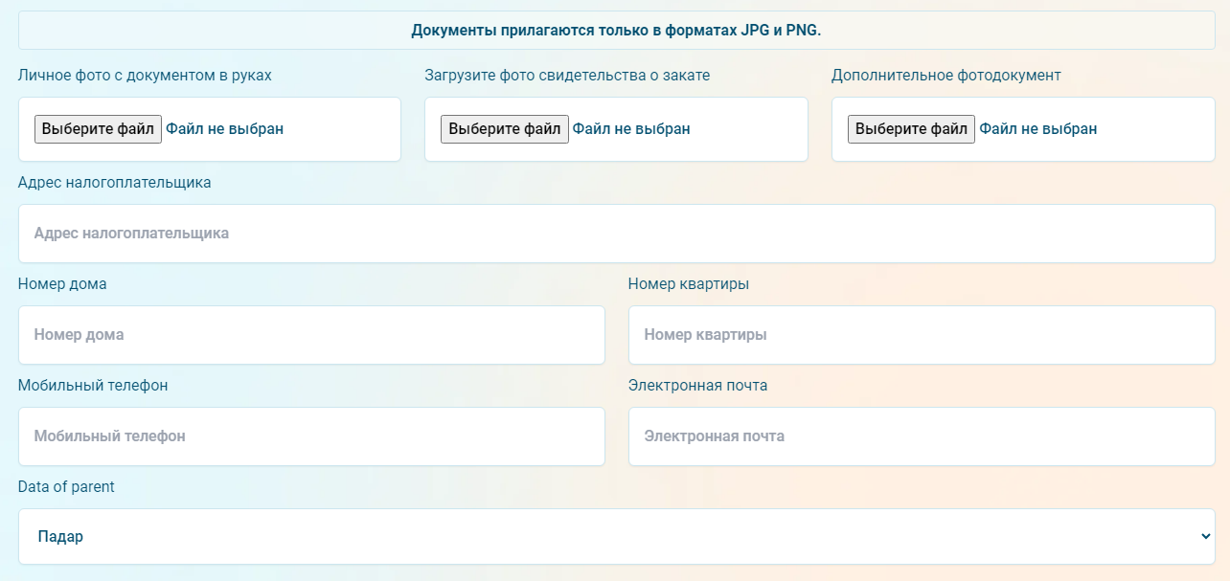Image resolution: width=1230 pixels, height=581 pixels.
Task: Click the 'Дополнительное фотодокумент' label
Action: [x=945, y=76]
